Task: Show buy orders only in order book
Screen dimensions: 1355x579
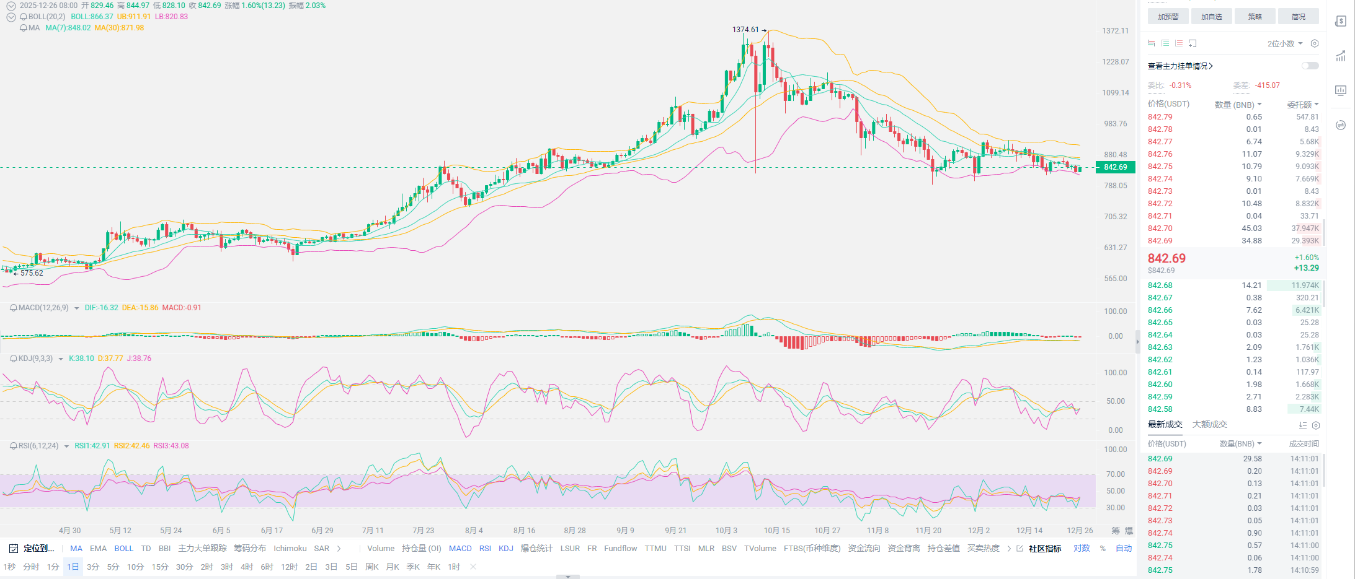Action: coord(1165,43)
